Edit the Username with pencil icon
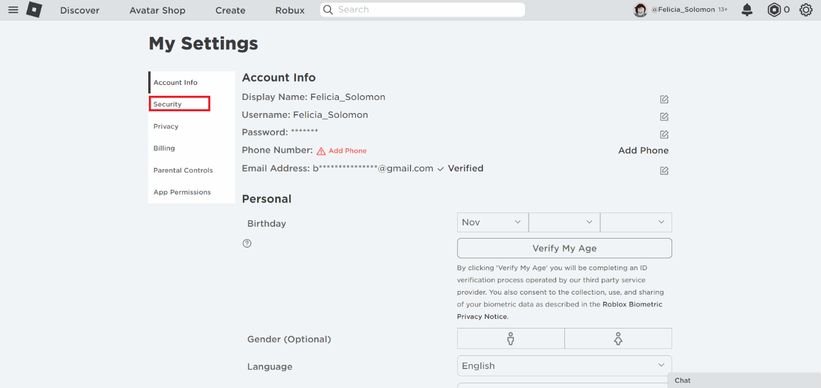 point(664,117)
